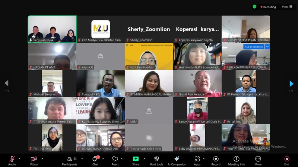Toggle microphone with the Audio button
This screenshot has width=298, height=167.
(x=12, y=160)
